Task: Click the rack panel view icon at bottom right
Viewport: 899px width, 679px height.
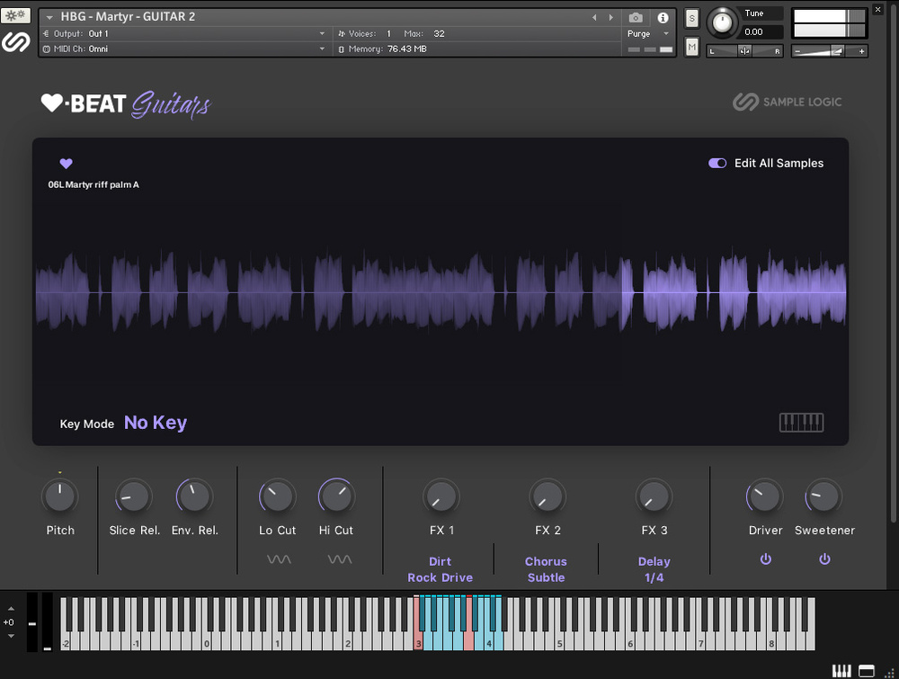Action: [867, 670]
